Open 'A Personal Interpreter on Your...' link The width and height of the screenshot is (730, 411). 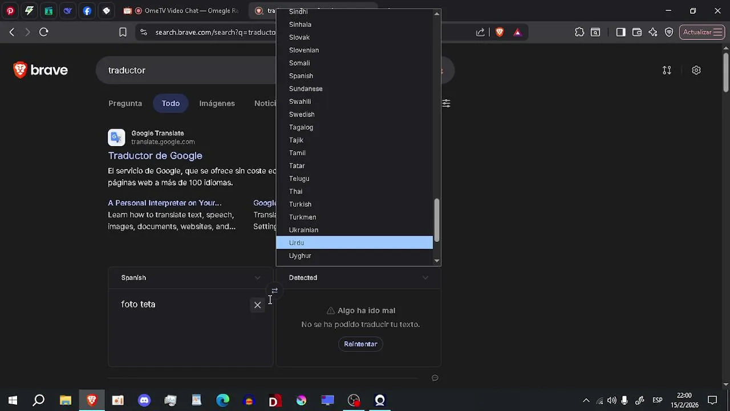pyautogui.click(x=164, y=203)
